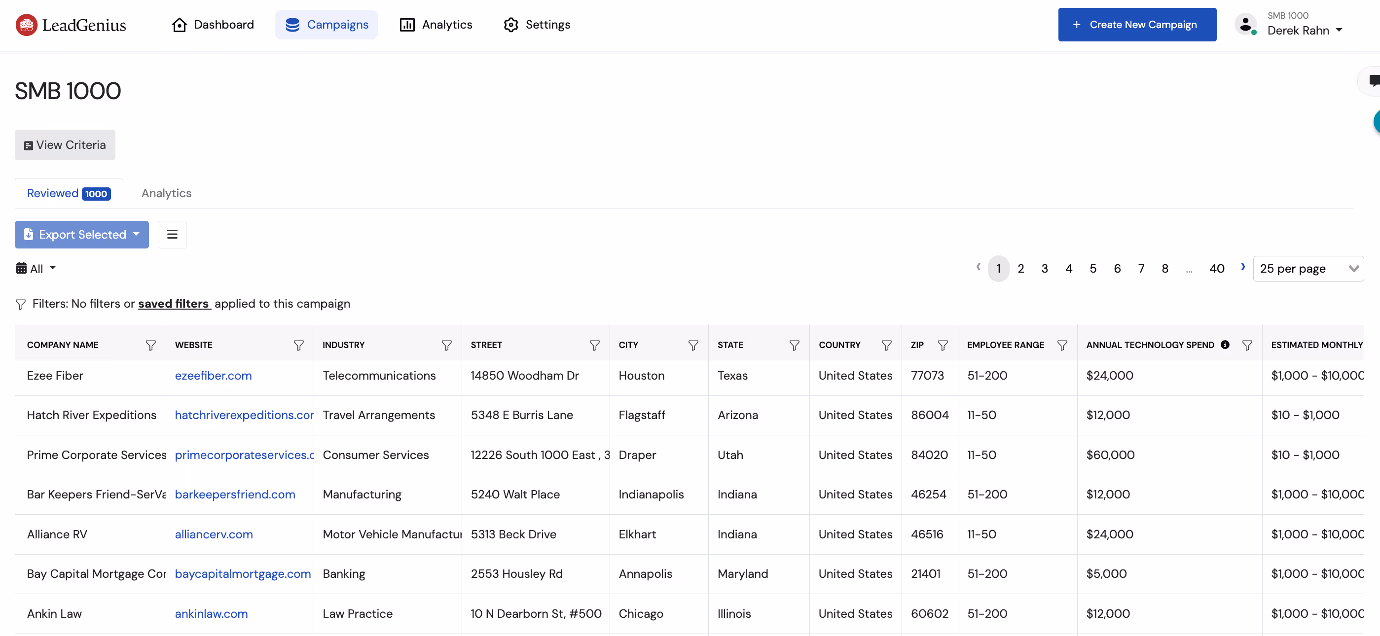Open the Derek Rahn account dropdown
1380x636 pixels.
tap(1305, 31)
